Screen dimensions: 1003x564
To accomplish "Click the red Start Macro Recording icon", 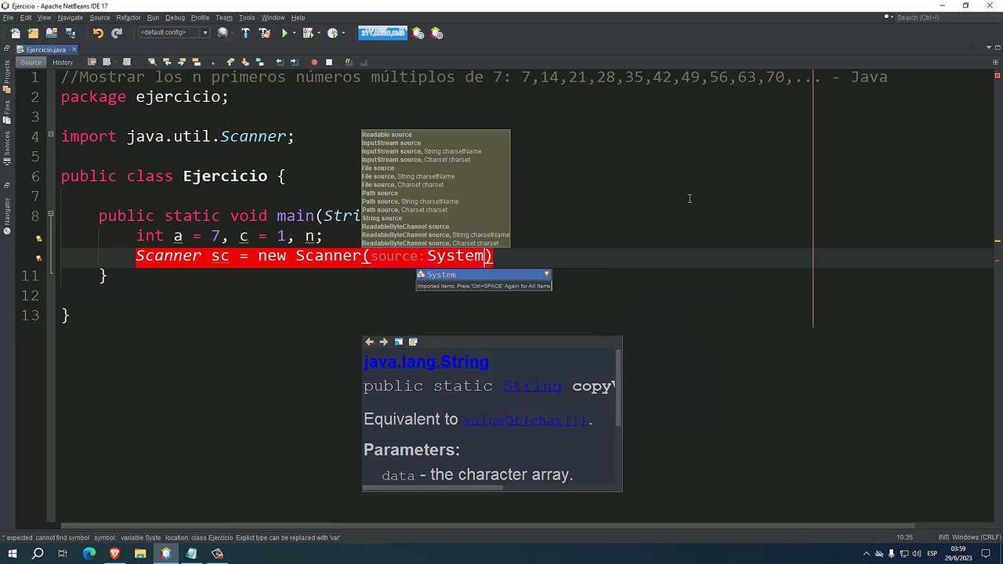I will (x=314, y=62).
